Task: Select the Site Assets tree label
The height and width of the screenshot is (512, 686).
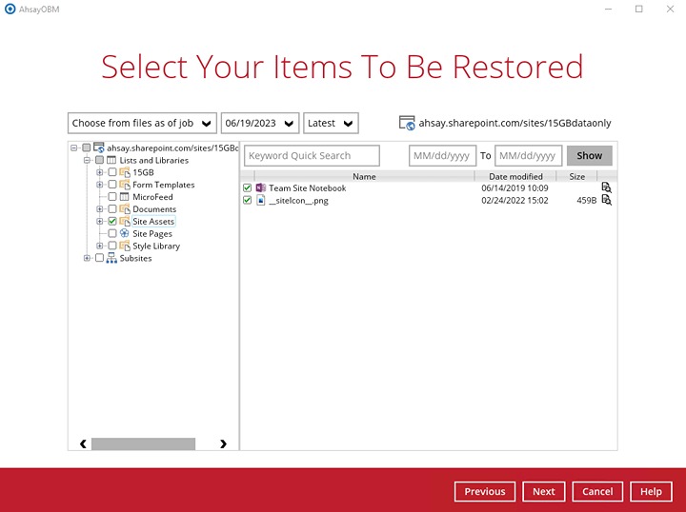Action: click(x=153, y=222)
